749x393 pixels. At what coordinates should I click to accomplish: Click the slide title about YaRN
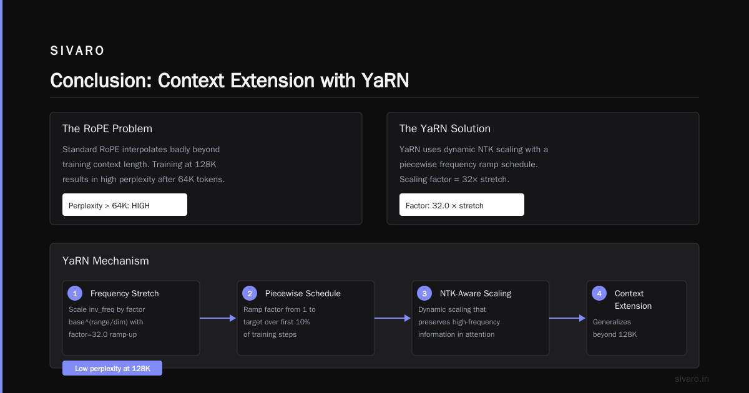230,80
